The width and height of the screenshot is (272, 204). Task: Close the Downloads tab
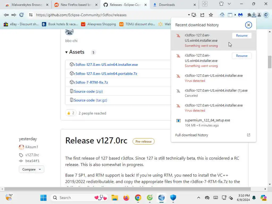195,5
